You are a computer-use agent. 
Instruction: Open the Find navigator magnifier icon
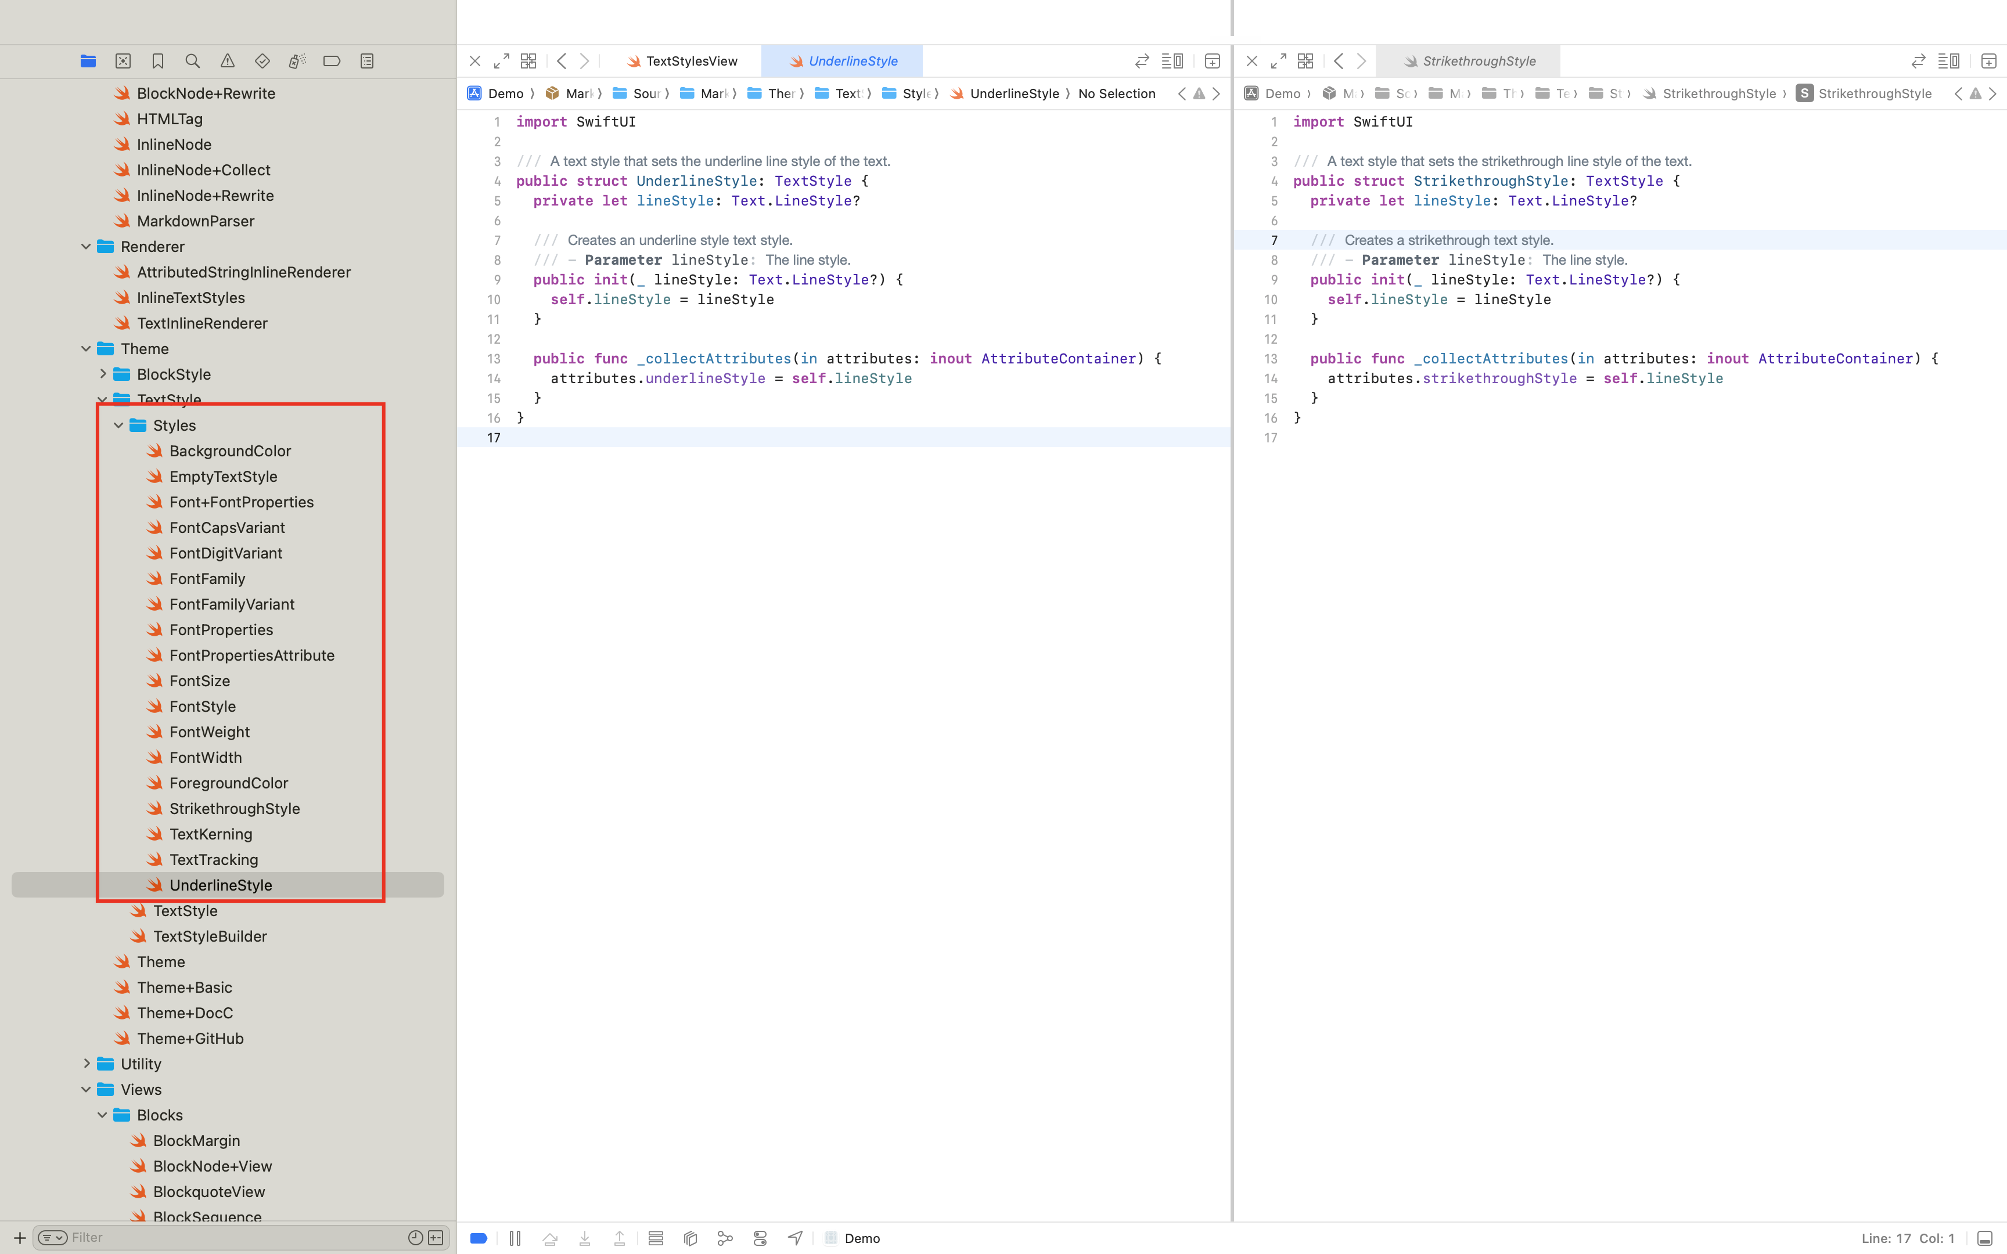point(192,60)
